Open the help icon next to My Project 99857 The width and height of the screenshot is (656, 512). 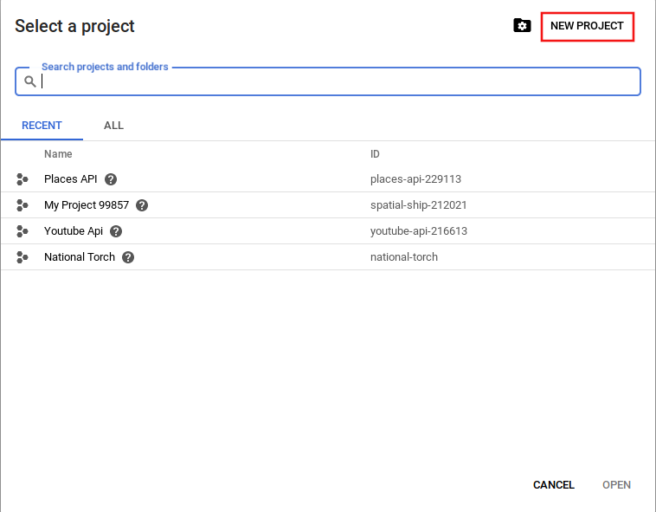coord(142,205)
